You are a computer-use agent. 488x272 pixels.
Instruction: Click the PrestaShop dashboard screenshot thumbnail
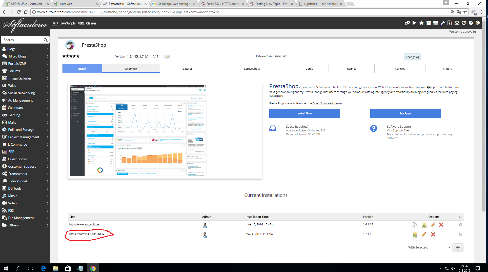click(138, 130)
